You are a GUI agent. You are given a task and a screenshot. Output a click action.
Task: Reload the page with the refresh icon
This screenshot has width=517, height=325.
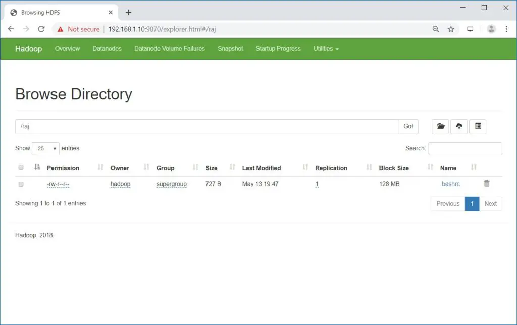(x=41, y=29)
